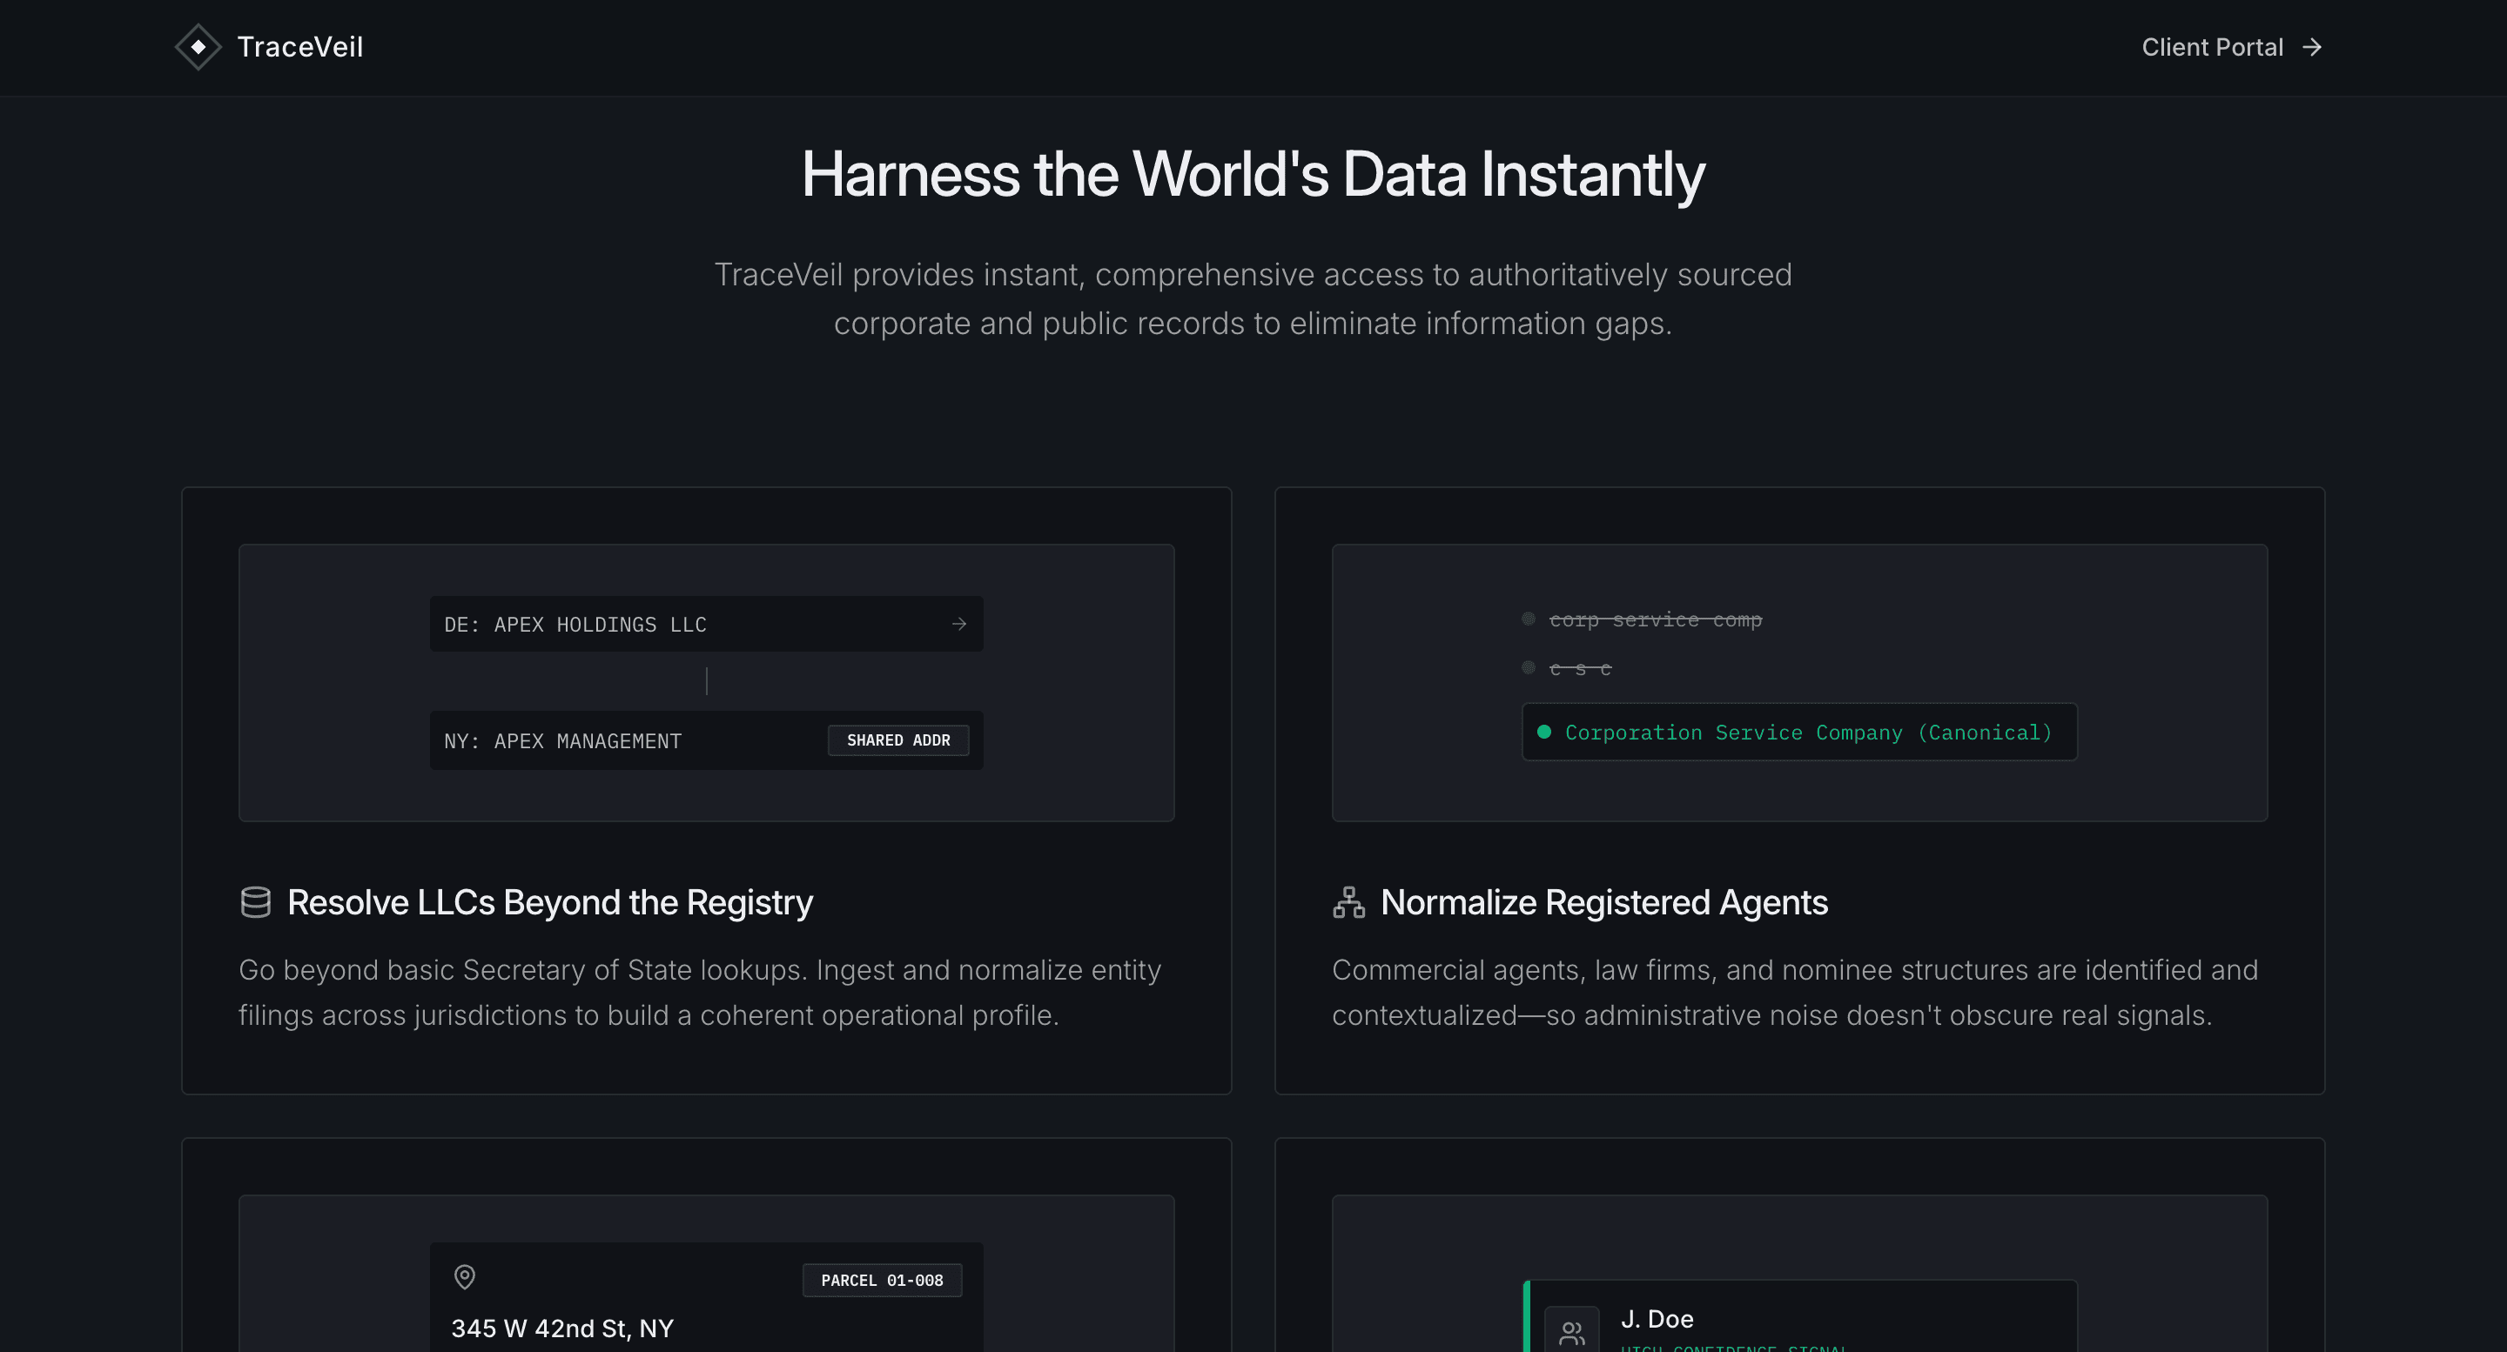This screenshot has width=2507, height=1352.
Task: Click Normalize Registered Agents heading
Action: pos(1603,901)
